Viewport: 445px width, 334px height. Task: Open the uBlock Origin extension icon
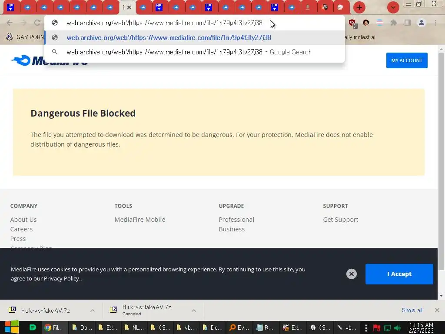[353, 23]
